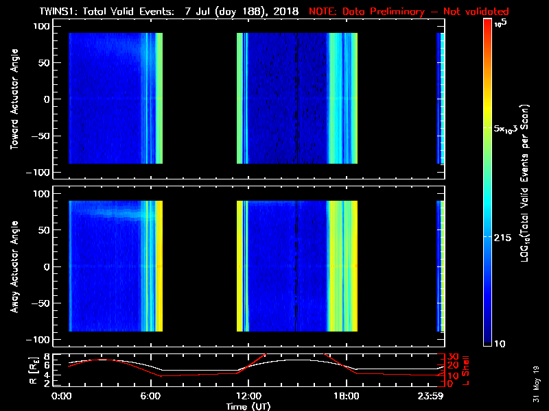Click the '-50' tick of the Away panel
Screen dimensions: 549x411
(41, 303)
